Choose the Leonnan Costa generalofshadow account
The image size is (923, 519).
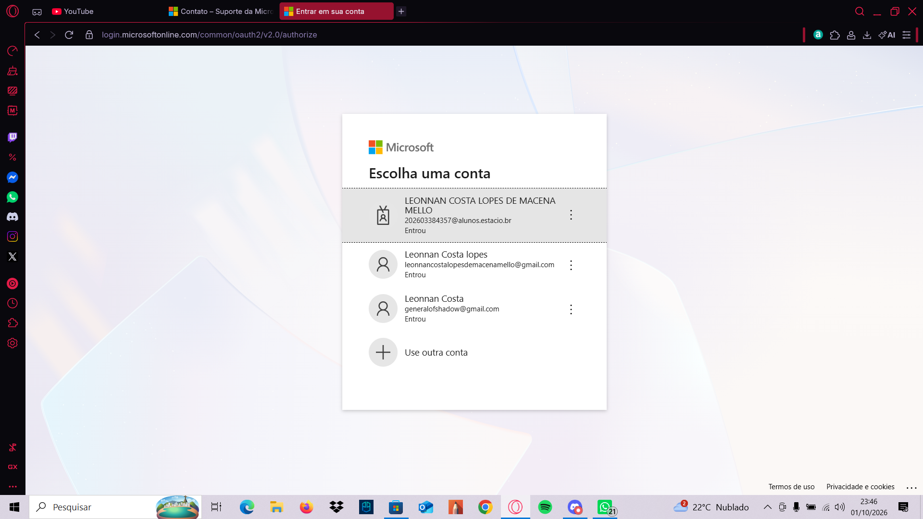pos(474,309)
